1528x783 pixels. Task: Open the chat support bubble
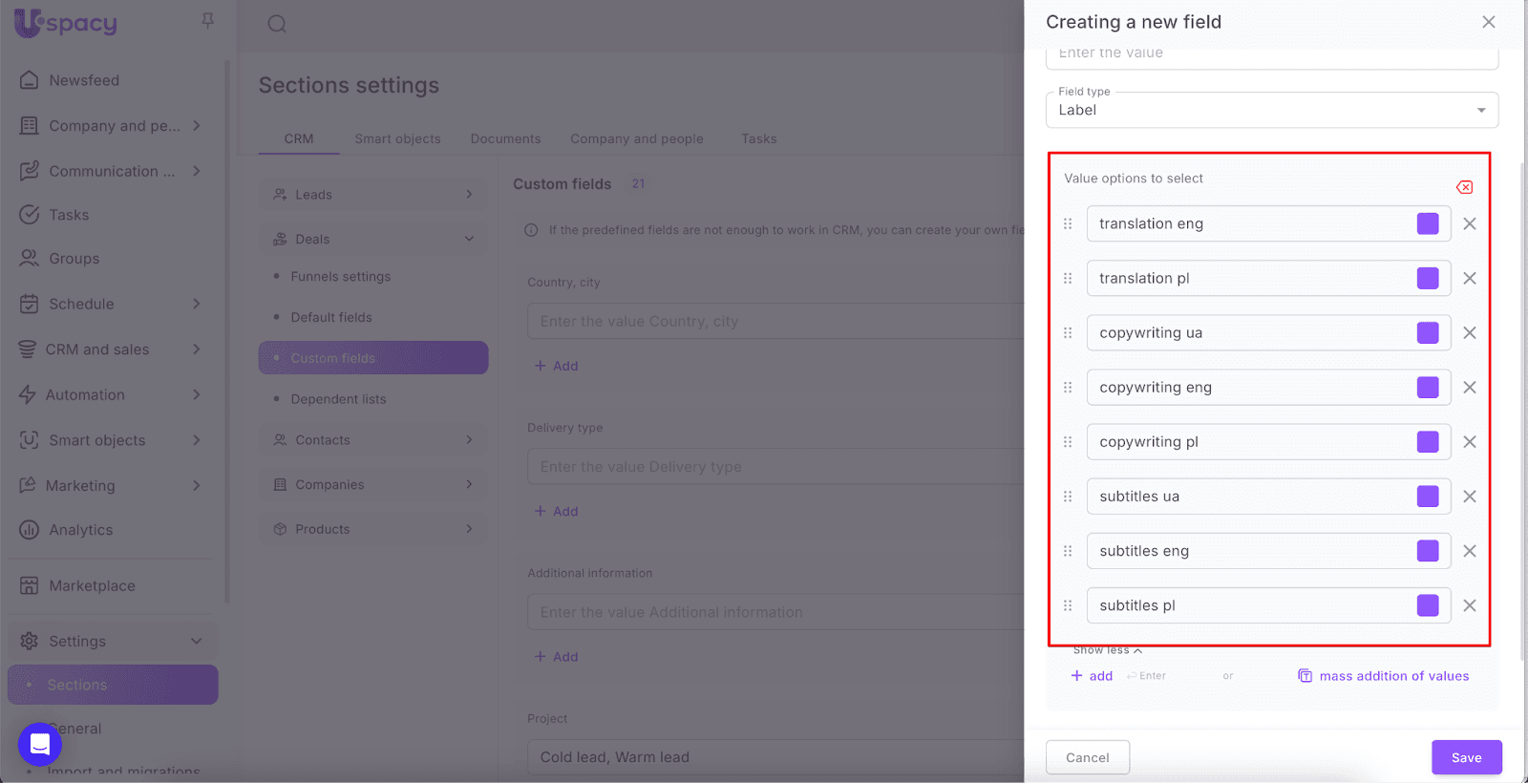click(40, 744)
